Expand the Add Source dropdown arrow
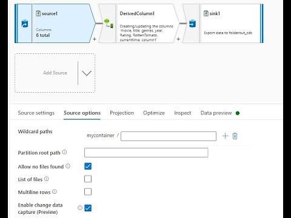 (x=87, y=73)
